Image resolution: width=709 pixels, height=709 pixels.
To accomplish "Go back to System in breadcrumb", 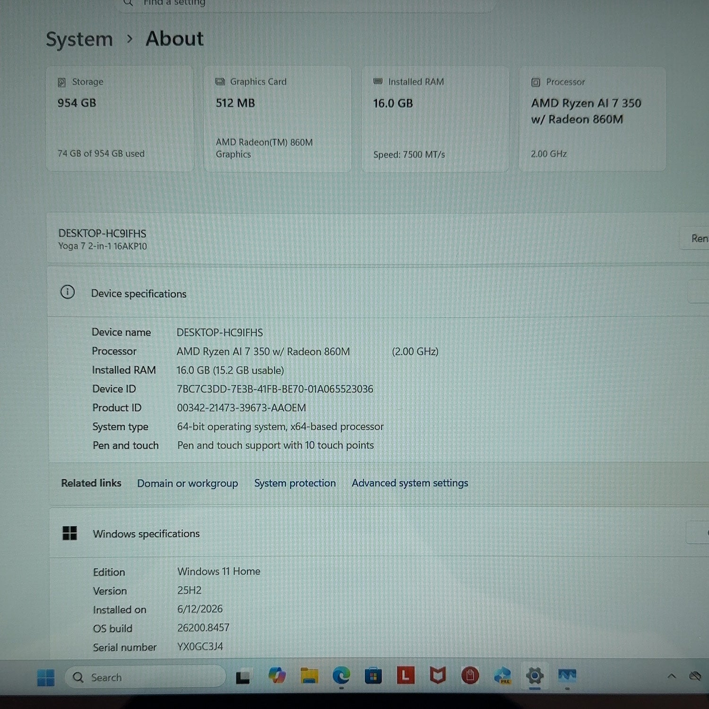I will tap(79, 39).
